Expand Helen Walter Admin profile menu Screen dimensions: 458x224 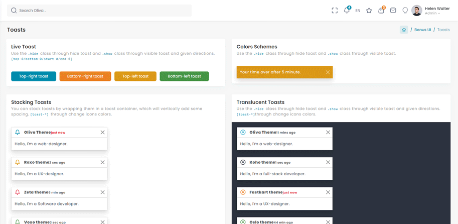437,11
